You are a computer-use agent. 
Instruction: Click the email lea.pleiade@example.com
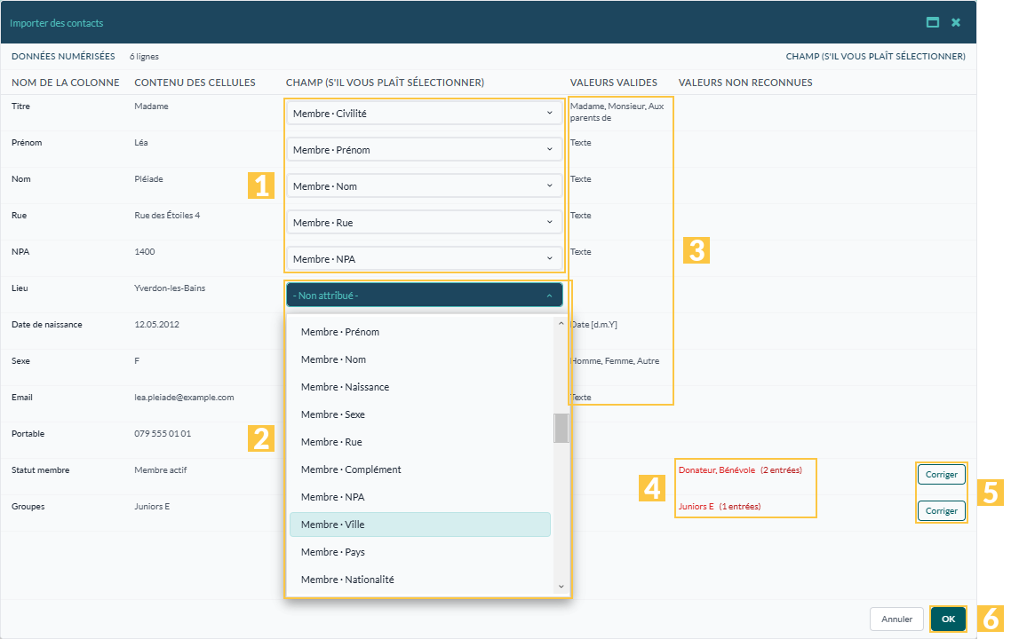pos(185,398)
